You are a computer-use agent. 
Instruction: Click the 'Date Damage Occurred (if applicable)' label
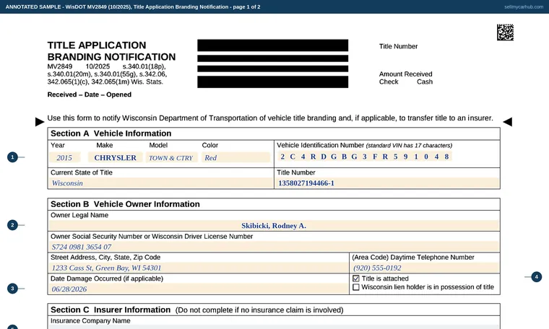tap(107, 278)
